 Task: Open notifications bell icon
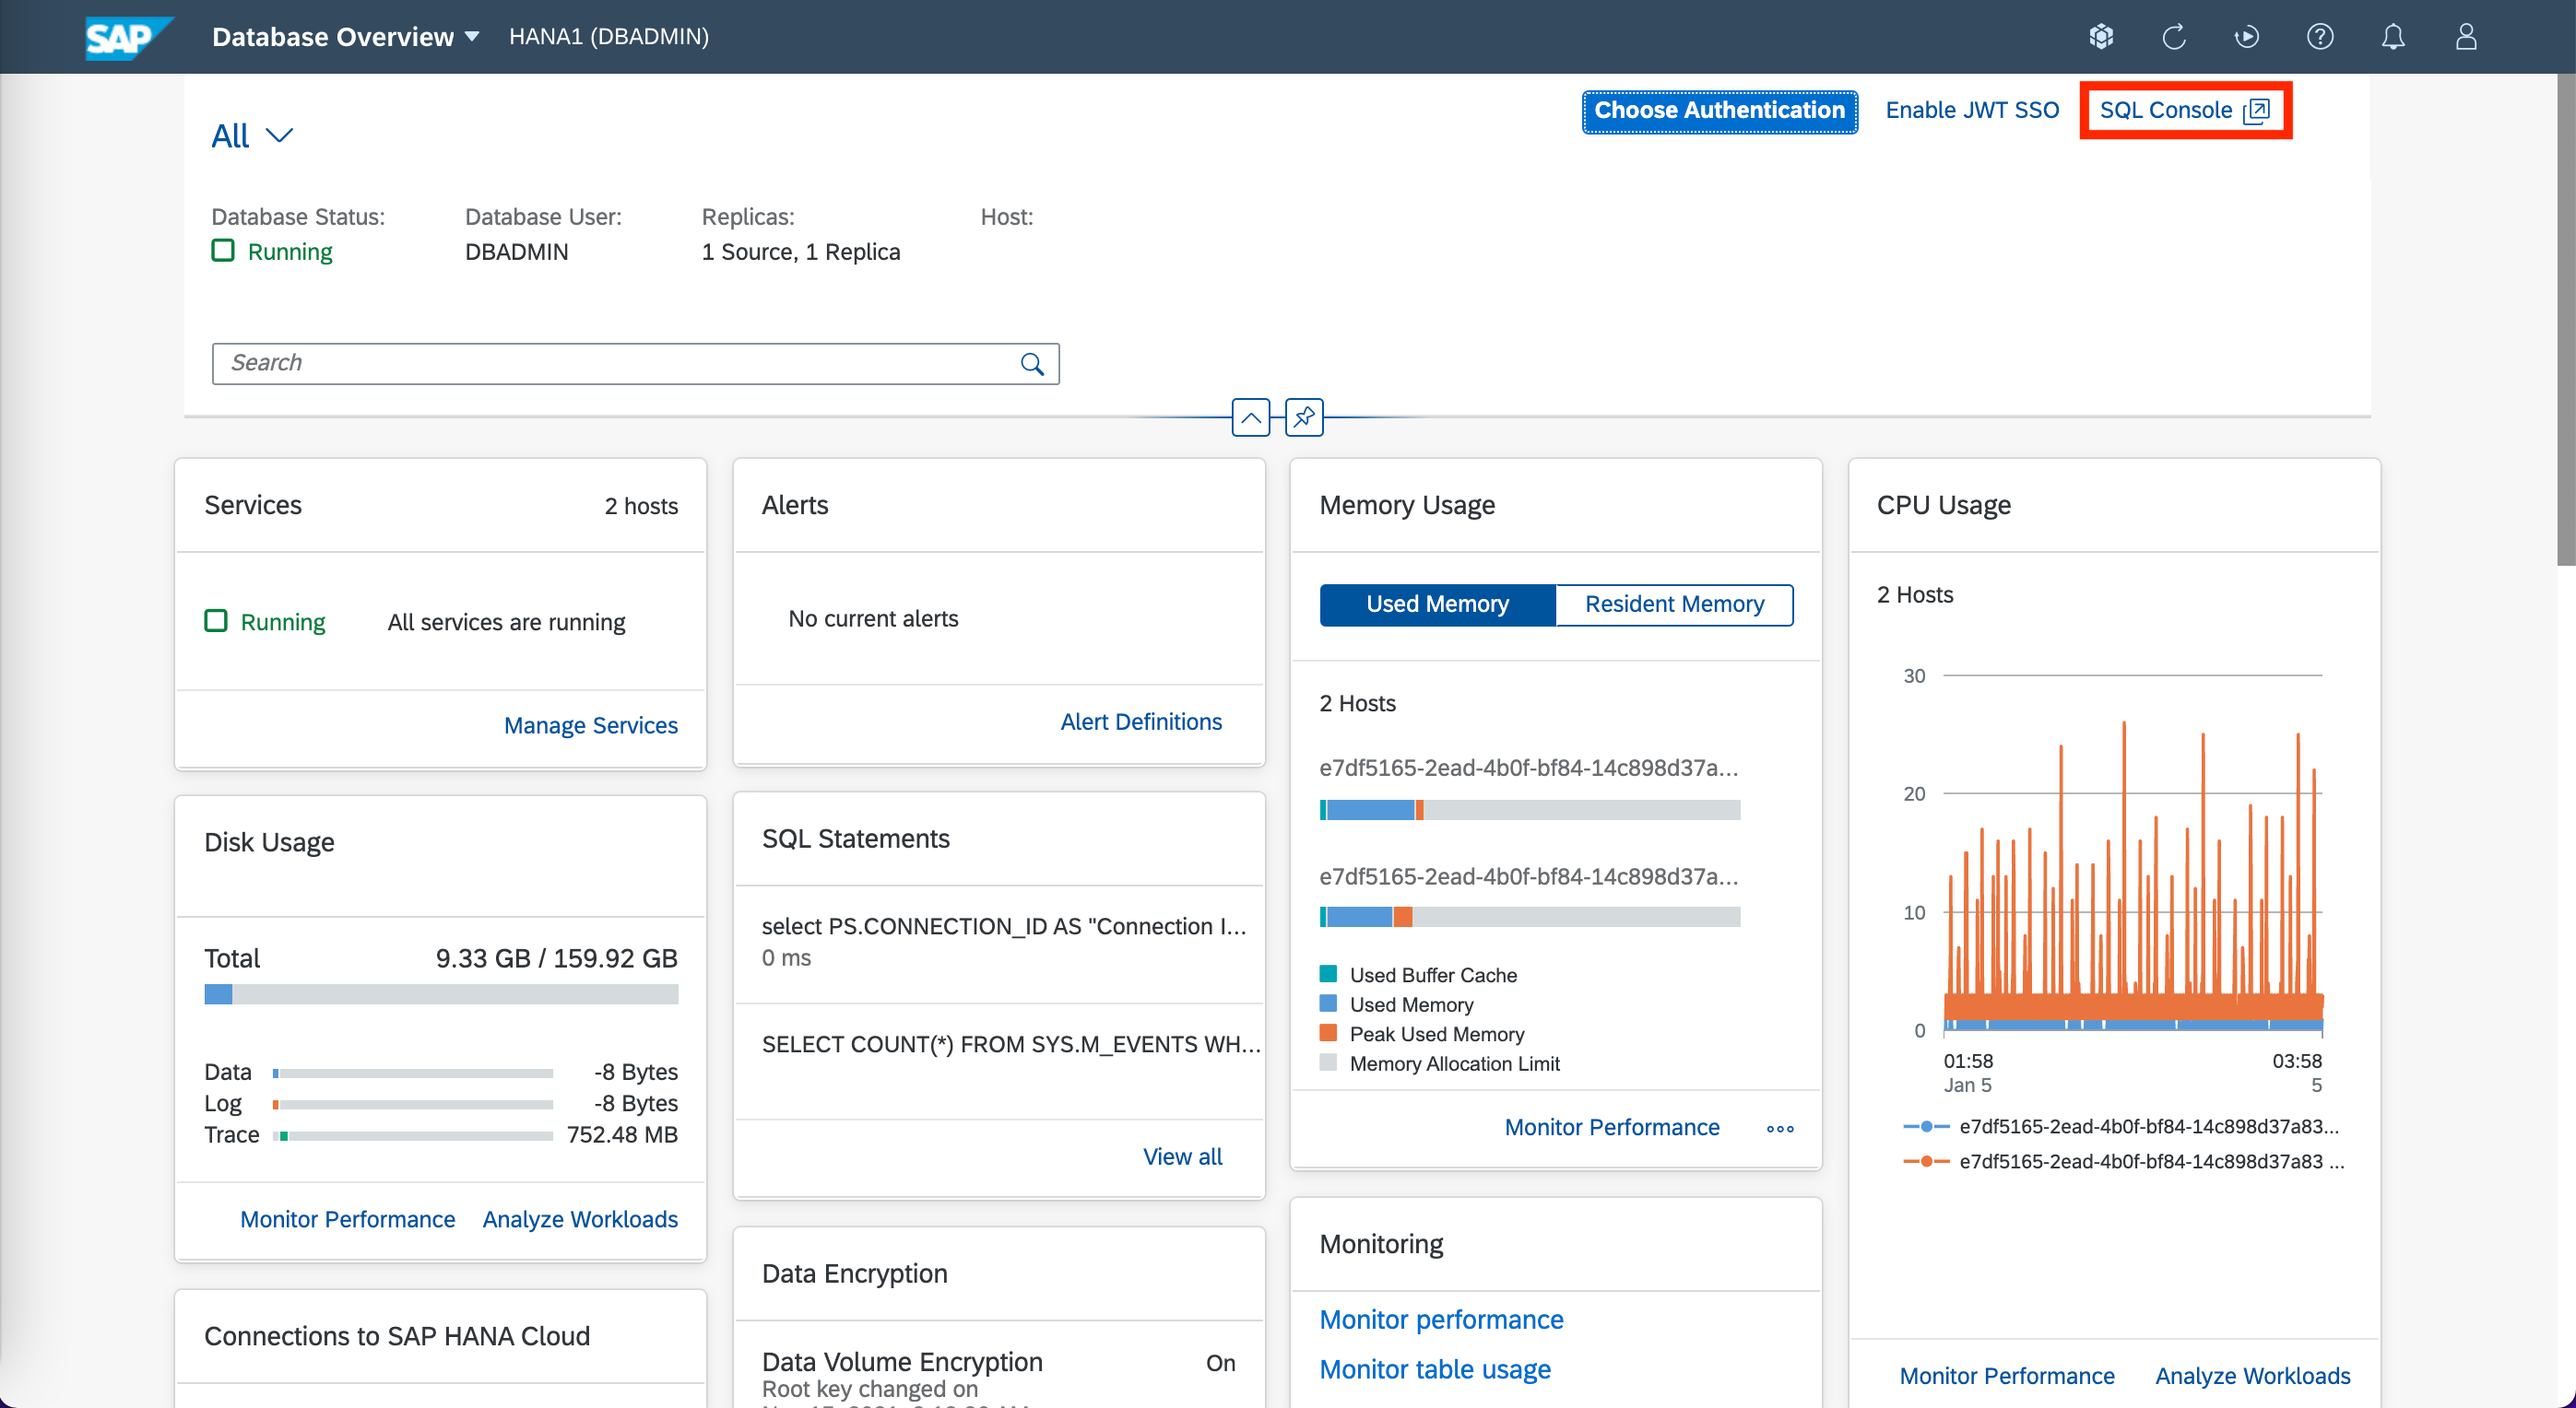[2393, 37]
